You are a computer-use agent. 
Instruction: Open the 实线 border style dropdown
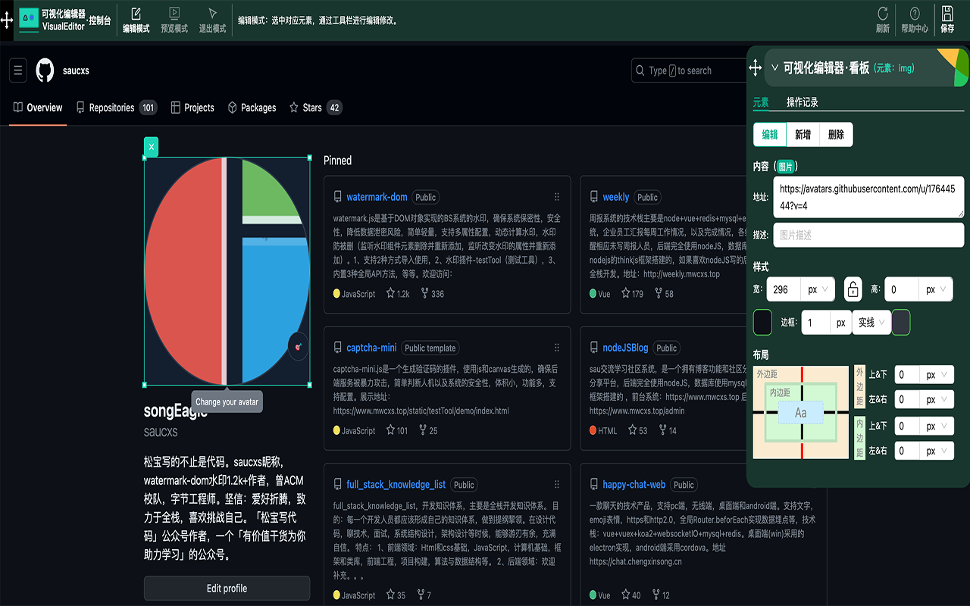871,322
